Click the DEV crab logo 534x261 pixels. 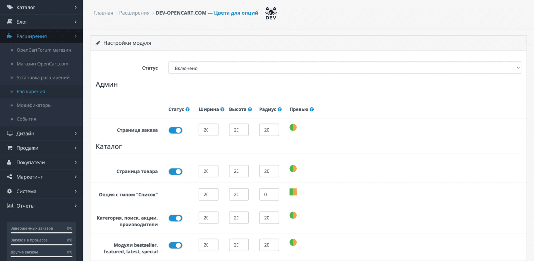coord(271,13)
